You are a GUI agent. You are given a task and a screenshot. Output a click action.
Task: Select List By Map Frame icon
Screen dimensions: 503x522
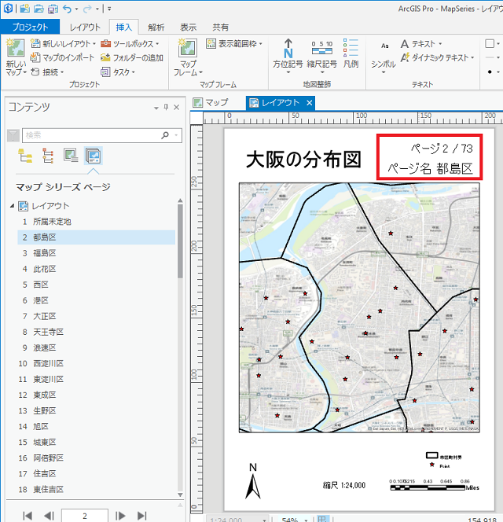tap(71, 156)
